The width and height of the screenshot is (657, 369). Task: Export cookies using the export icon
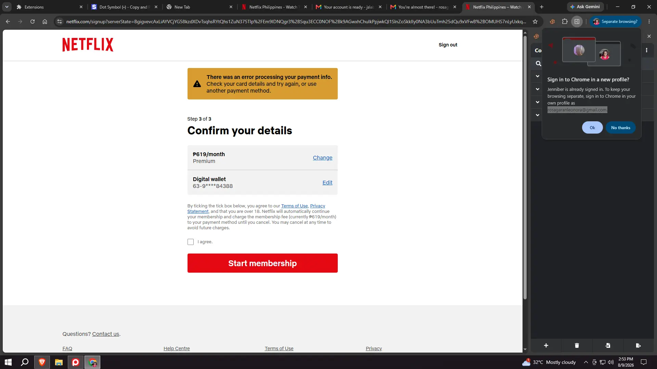pyautogui.click(x=639, y=346)
